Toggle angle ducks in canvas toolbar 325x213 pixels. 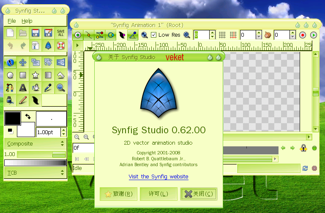[133, 35]
